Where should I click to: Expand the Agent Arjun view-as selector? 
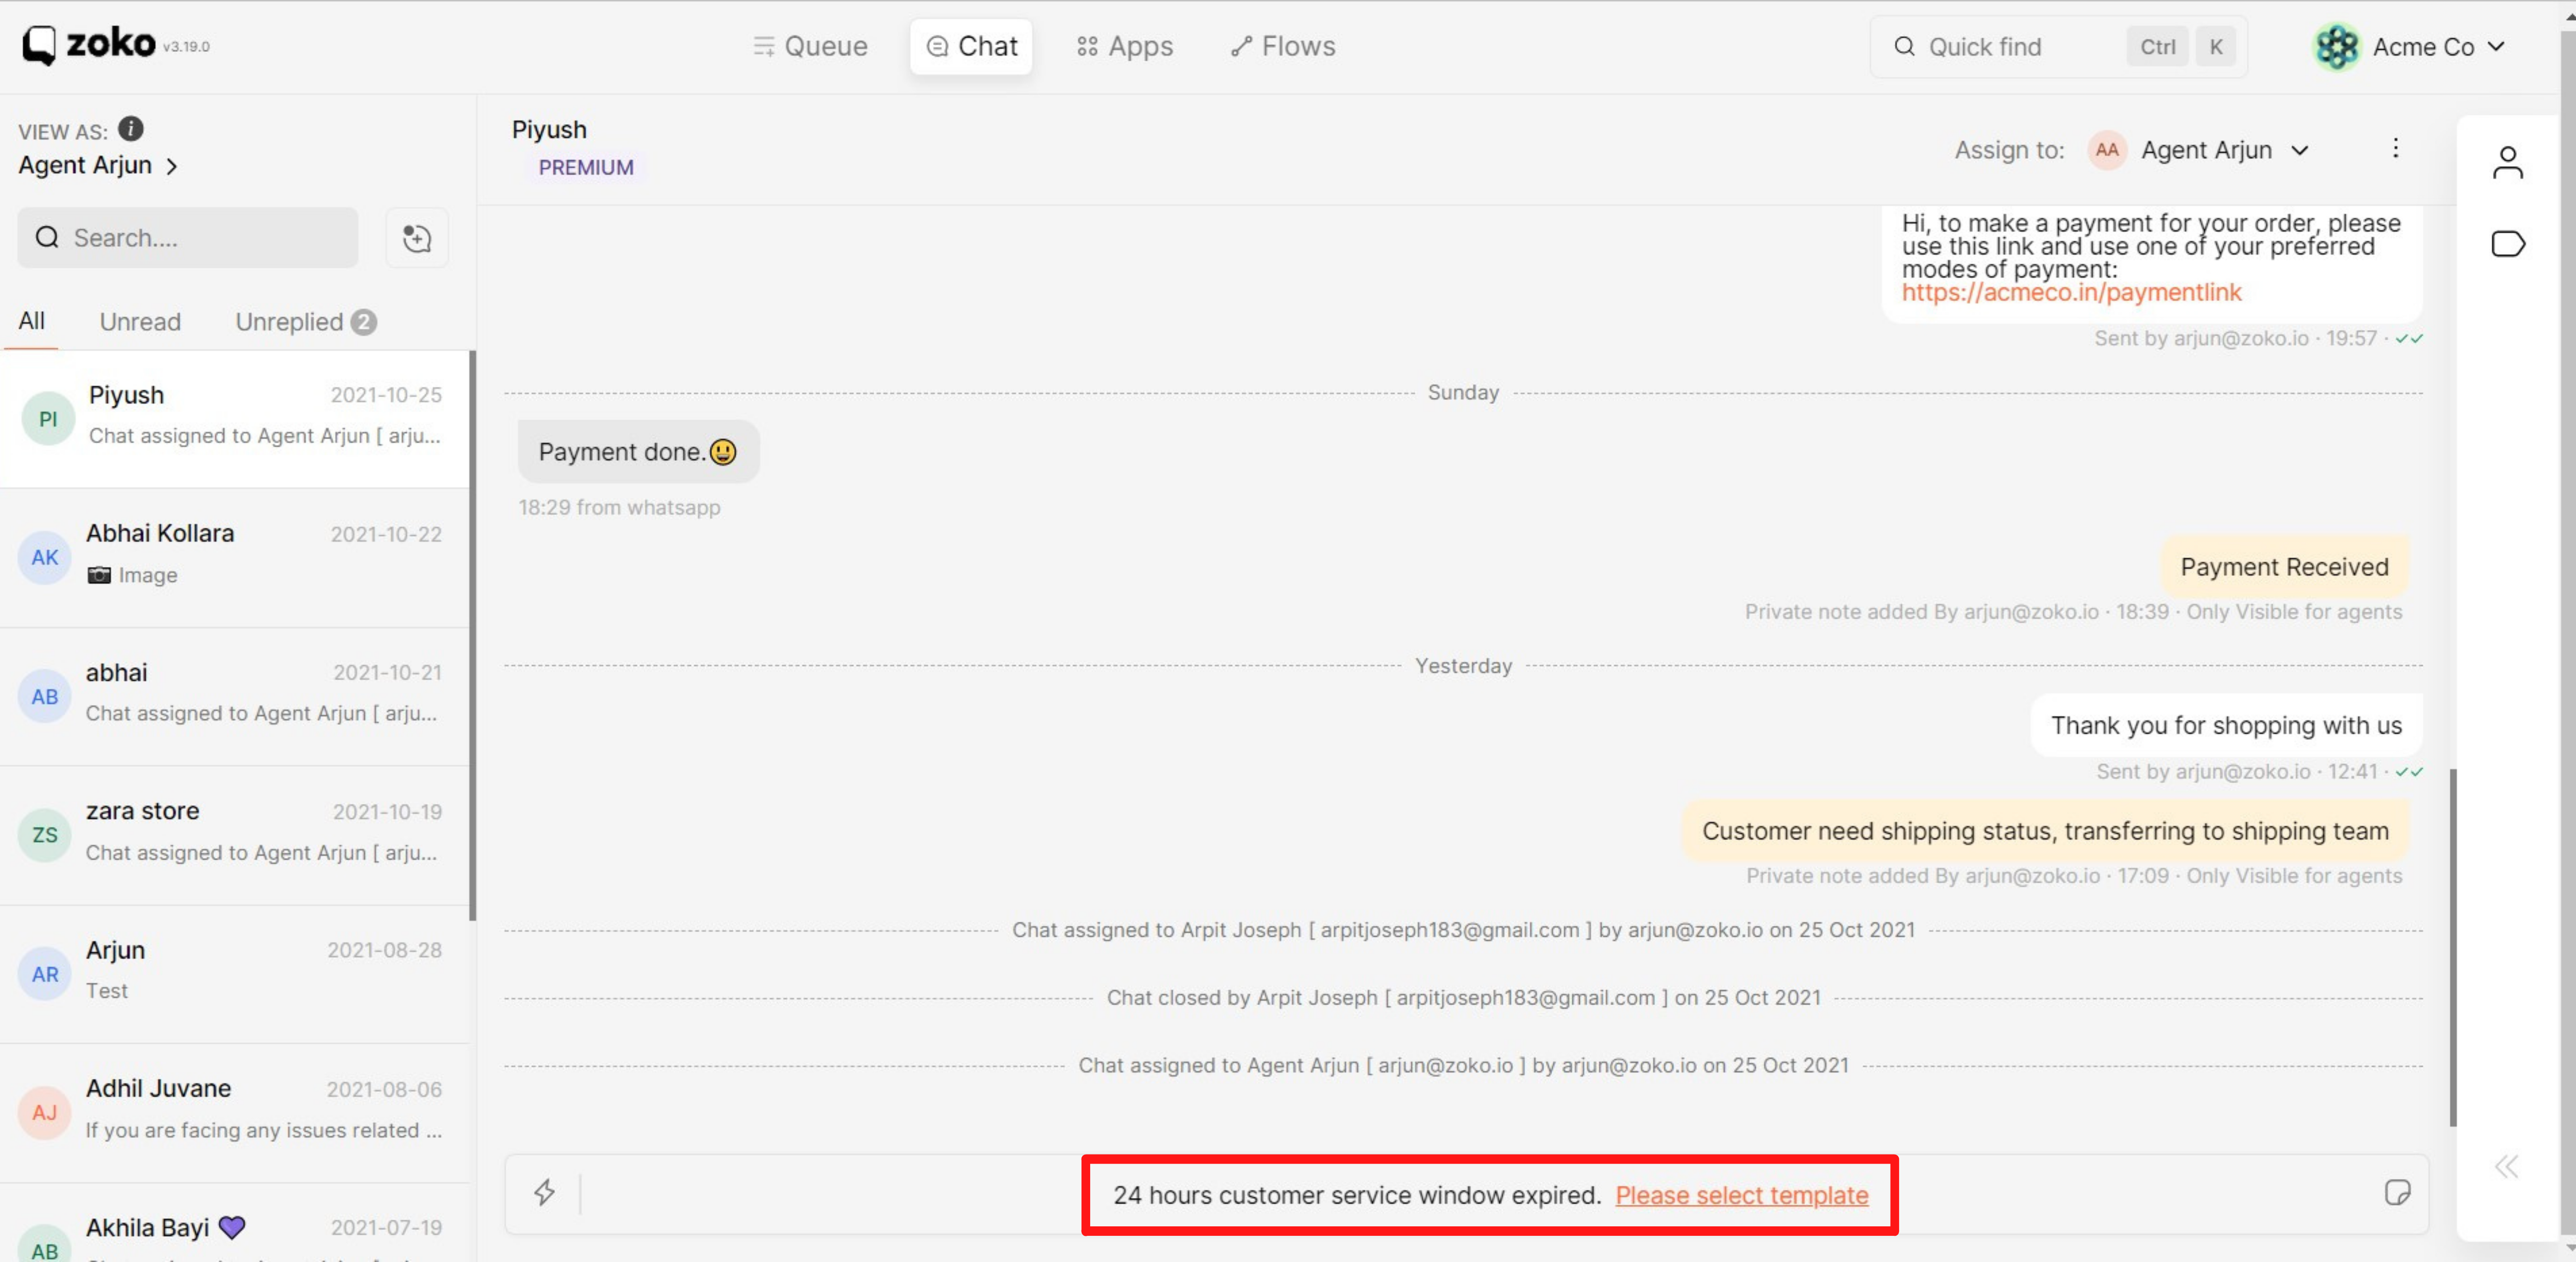click(x=98, y=165)
